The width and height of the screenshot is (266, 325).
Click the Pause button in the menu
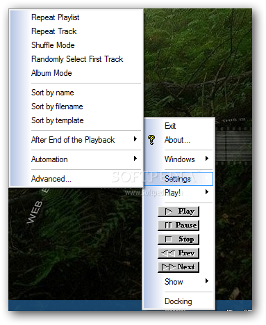178,225
